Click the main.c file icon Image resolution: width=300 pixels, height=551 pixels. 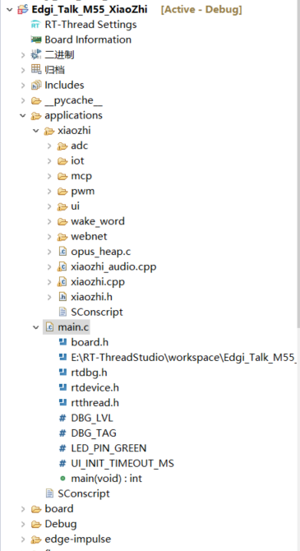coord(49,327)
